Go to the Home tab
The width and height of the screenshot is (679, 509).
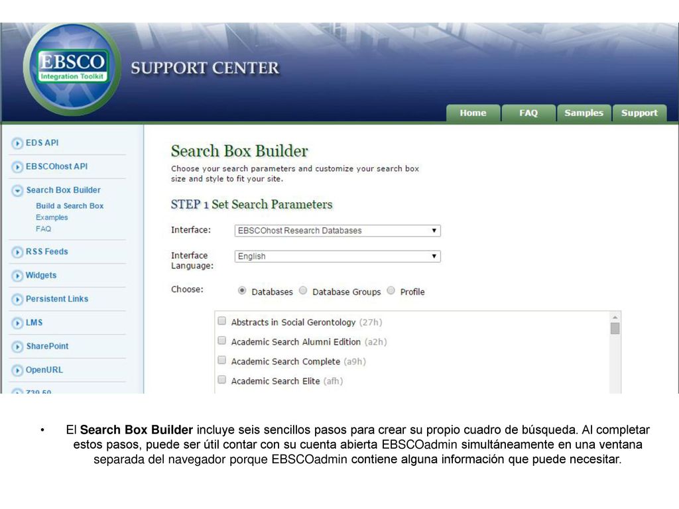(473, 113)
